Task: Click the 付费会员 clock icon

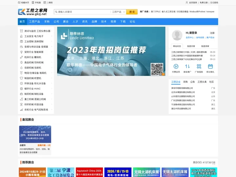Action: (176, 66)
